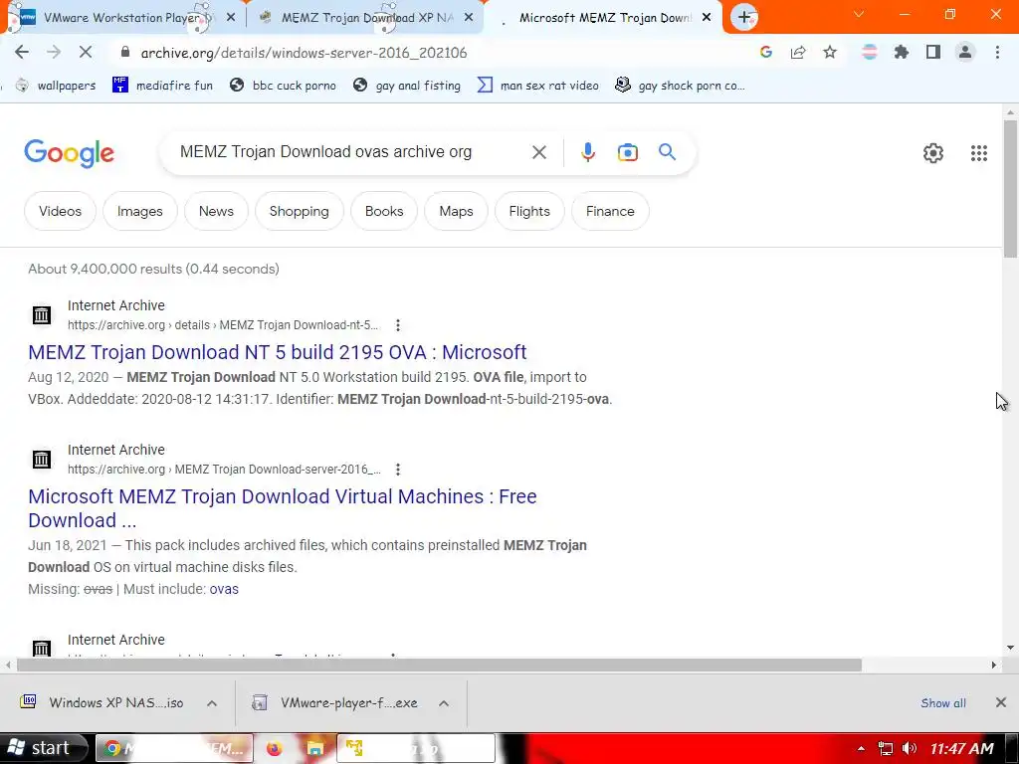Search by image with camera icon
1019x764 pixels.
click(627, 152)
